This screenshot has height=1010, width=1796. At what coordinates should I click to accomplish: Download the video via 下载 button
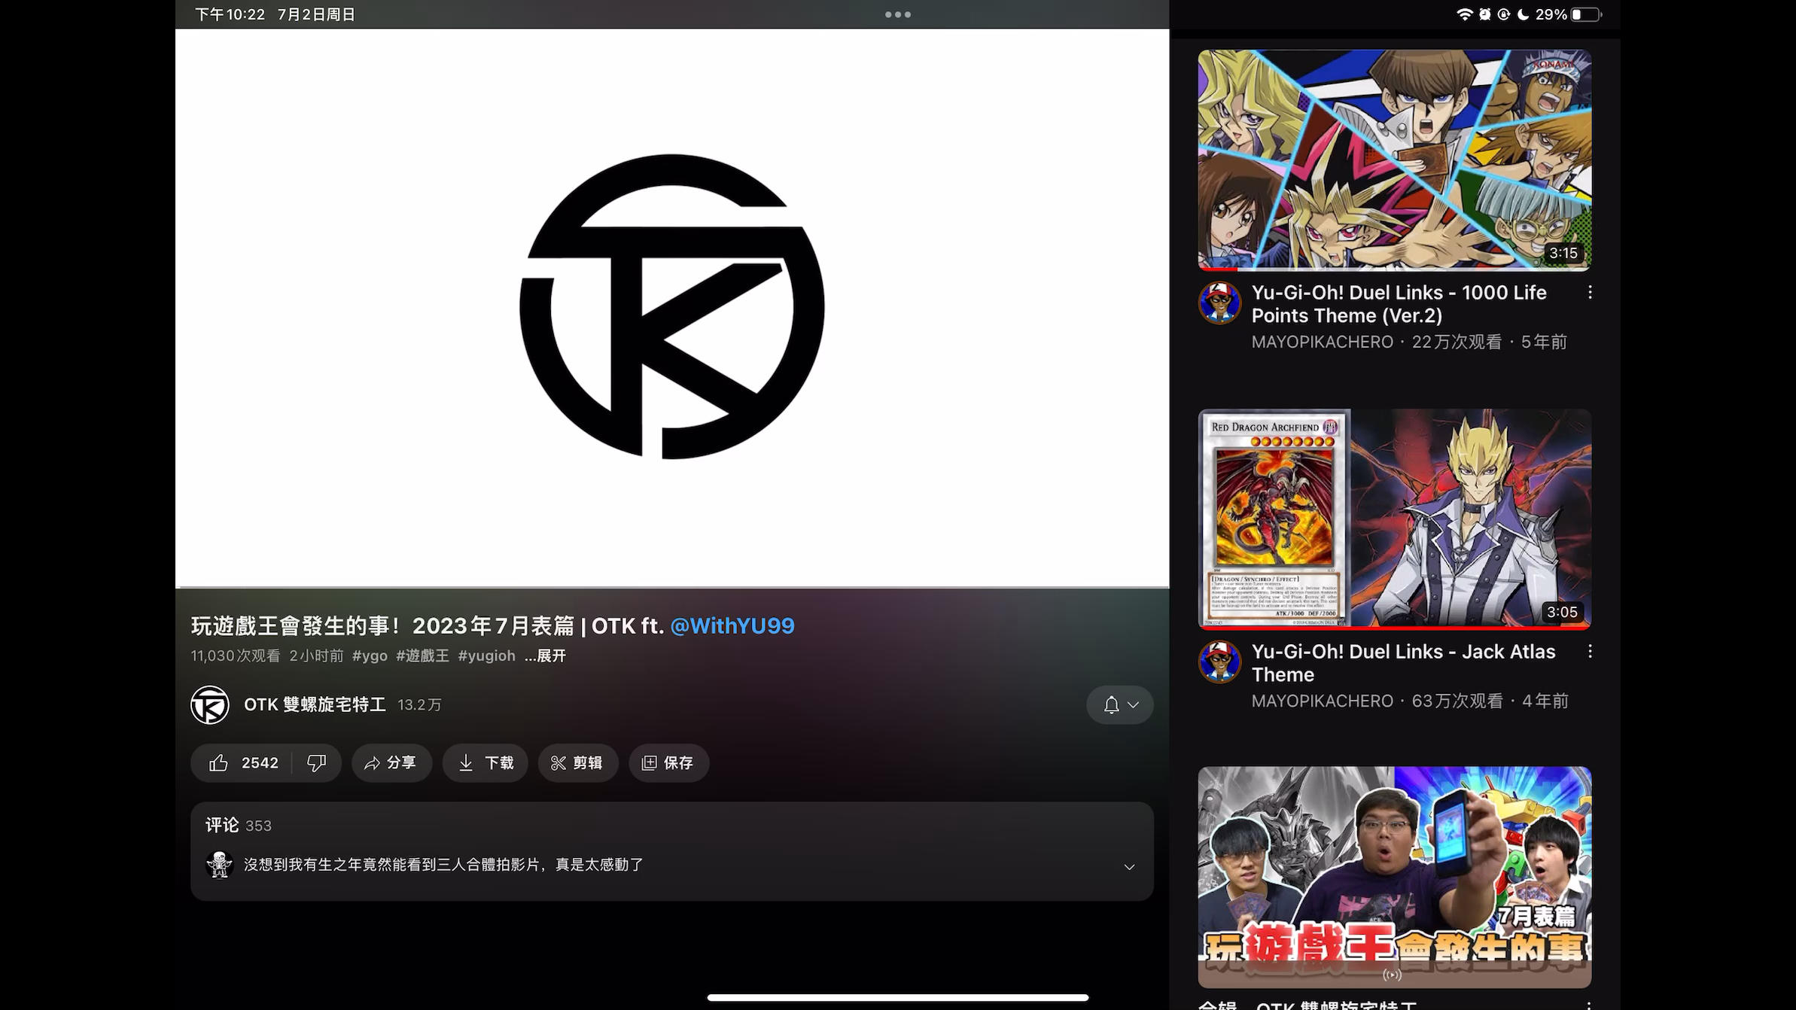pos(486,763)
